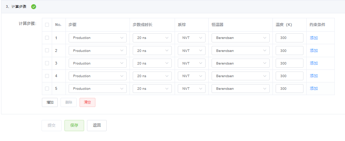Open row 3 NVT ensemble dropdown

192,63
